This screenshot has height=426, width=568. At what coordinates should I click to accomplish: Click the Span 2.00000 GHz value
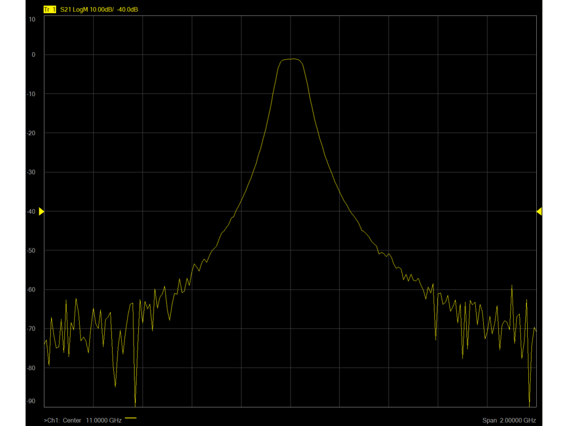(509, 420)
